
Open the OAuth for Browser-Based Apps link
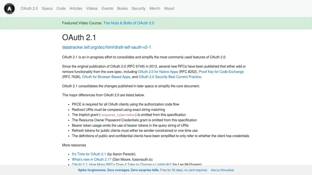coord(106,77)
